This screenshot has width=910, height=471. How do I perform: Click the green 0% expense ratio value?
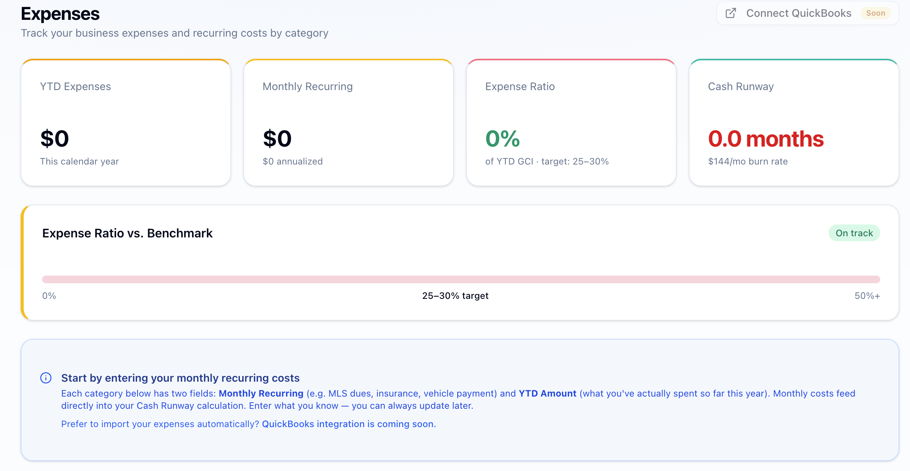[502, 139]
